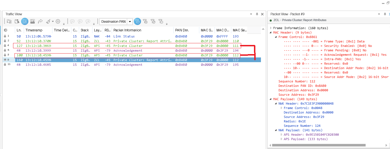Select the packet row with length 52
The height and width of the screenshot is (149, 390).
click(x=132, y=41)
